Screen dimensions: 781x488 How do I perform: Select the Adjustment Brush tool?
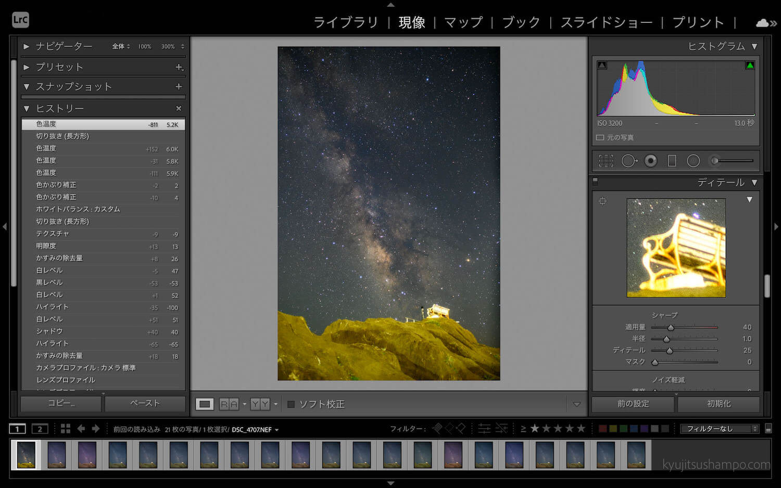click(733, 161)
